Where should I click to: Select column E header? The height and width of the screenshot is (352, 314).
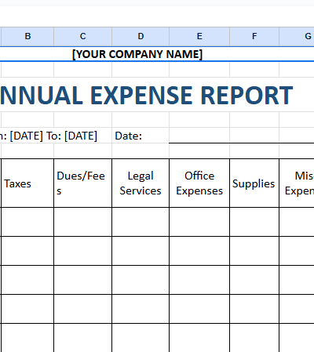tap(199, 36)
